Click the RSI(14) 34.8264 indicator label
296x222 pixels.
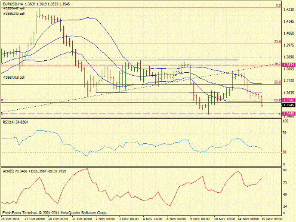(x=16, y=122)
